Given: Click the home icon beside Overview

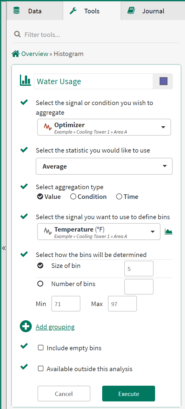Looking at the screenshot, I should pos(15,54).
